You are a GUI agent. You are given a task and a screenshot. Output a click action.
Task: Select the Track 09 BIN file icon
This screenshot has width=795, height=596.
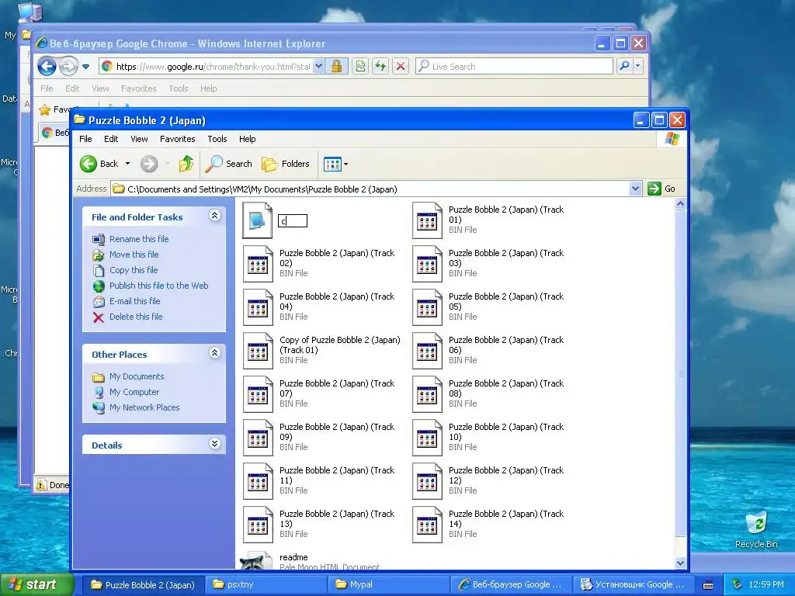[x=258, y=438]
